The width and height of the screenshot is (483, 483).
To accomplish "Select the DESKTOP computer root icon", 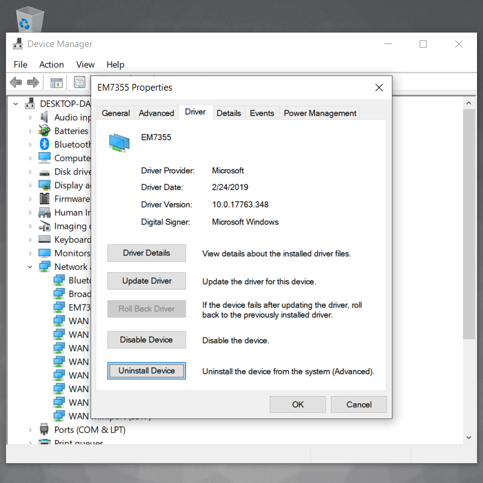I will (x=30, y=103).
